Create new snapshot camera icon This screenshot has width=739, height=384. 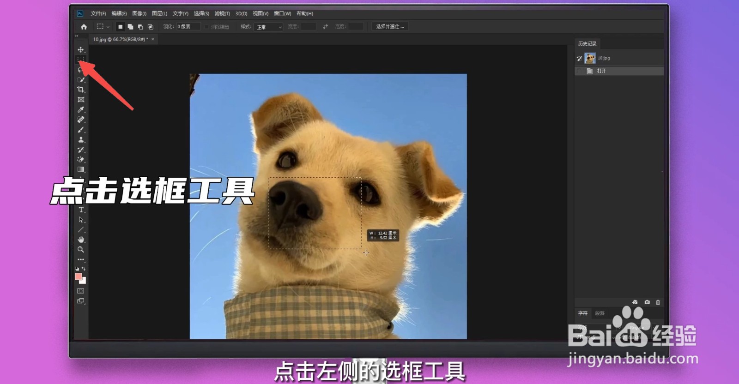[647, 302]
